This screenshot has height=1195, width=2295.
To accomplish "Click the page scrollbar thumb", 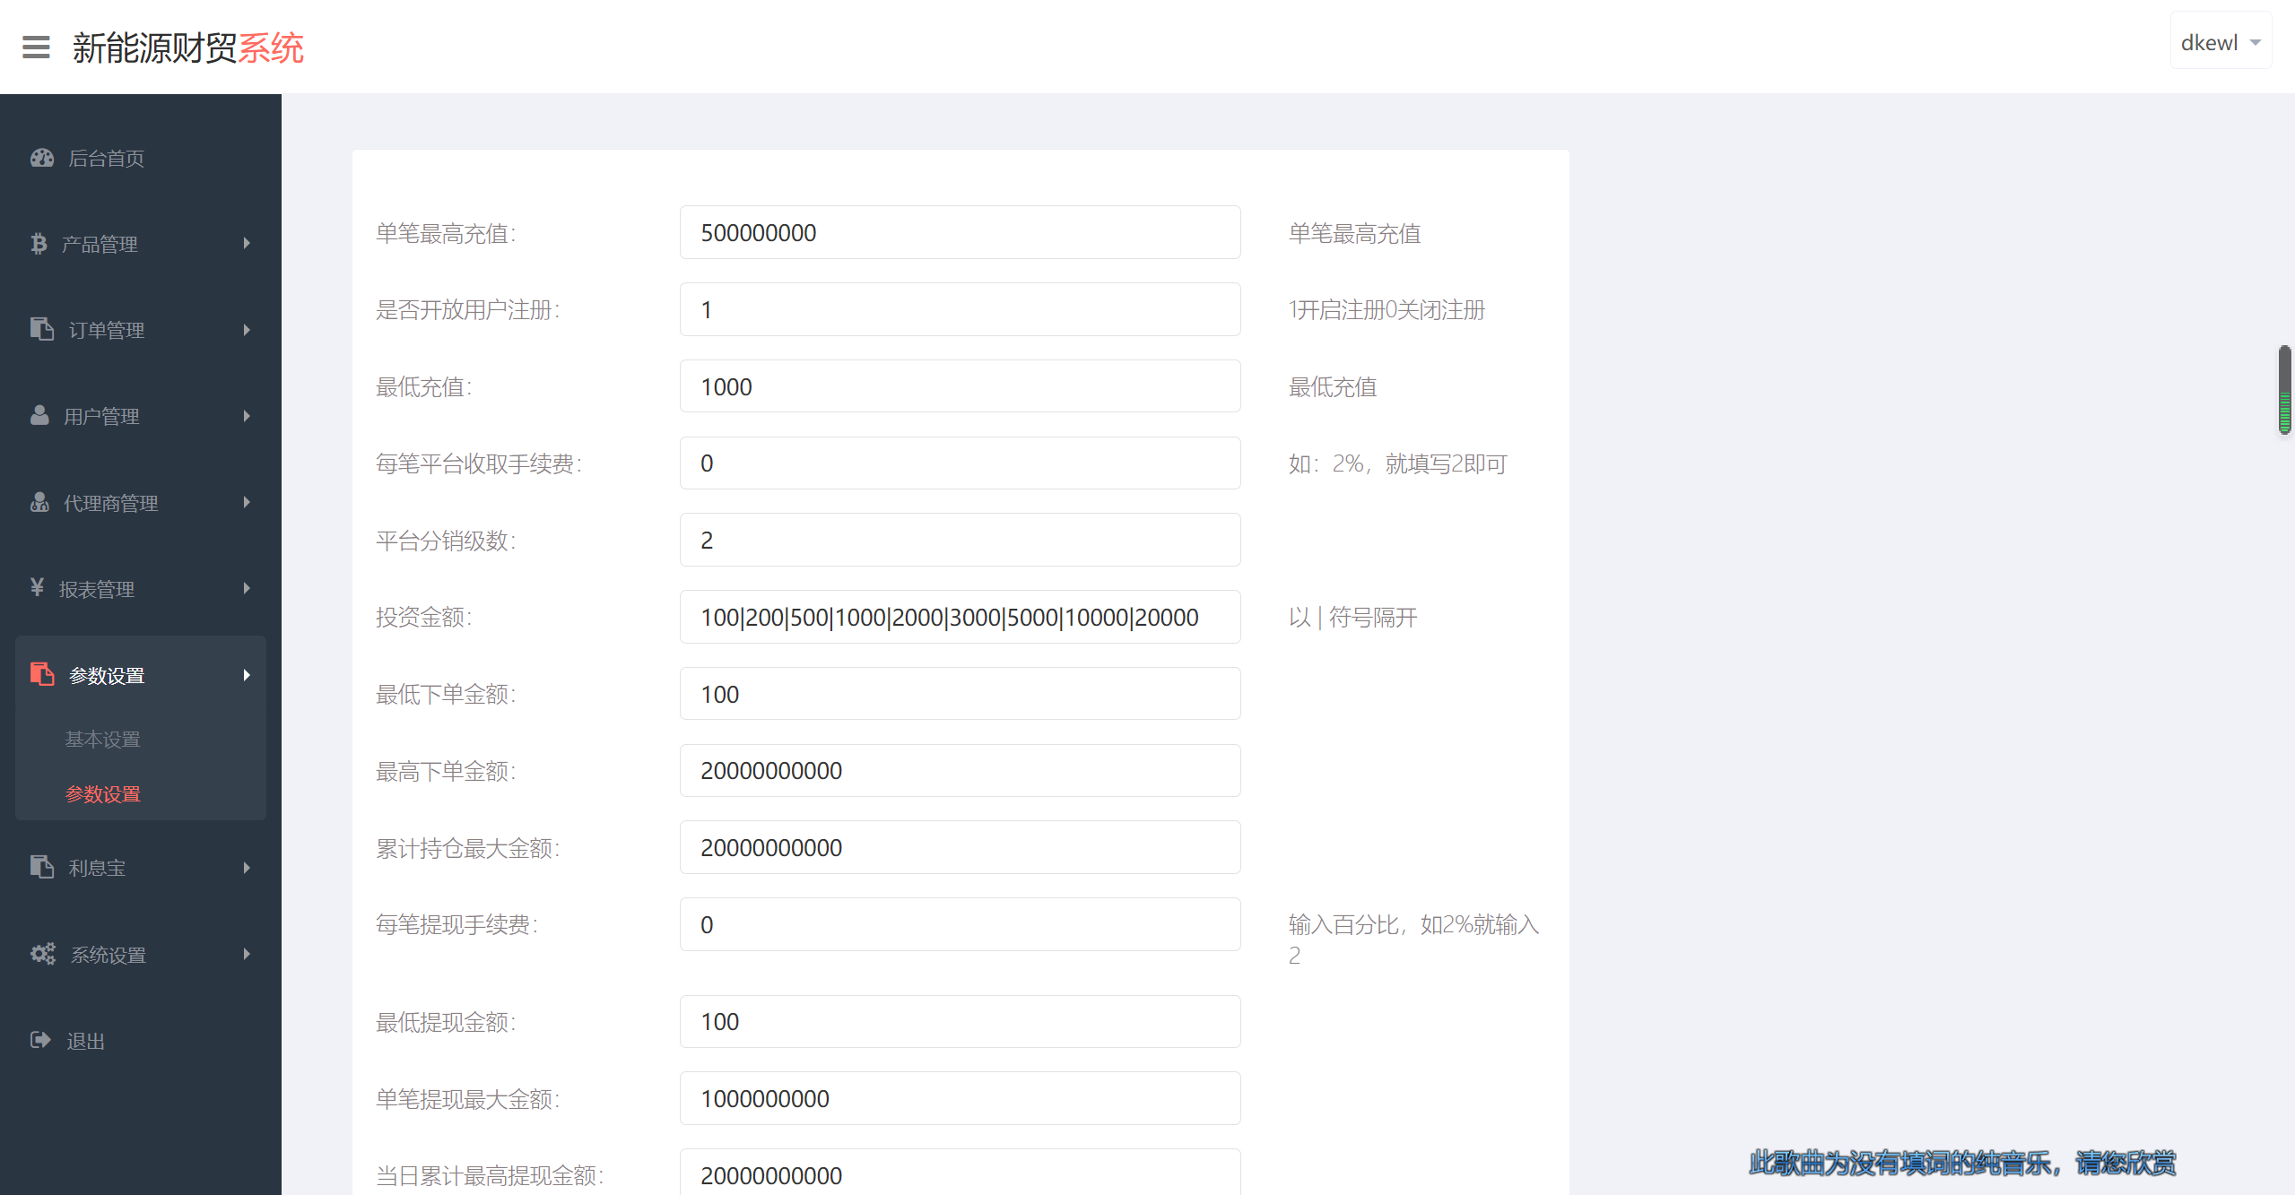I will coord(2284,390).
